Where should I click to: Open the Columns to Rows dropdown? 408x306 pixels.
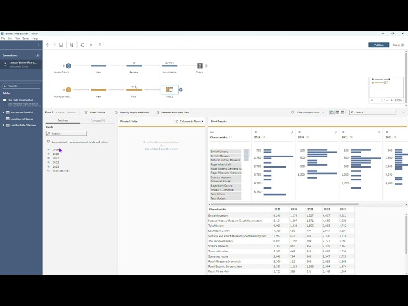[x=189, y=122]
